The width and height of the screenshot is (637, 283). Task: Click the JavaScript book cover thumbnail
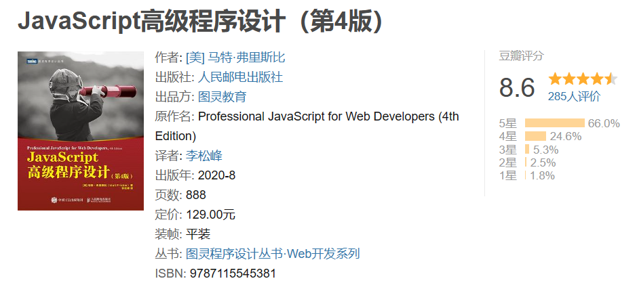pos(81,131)
